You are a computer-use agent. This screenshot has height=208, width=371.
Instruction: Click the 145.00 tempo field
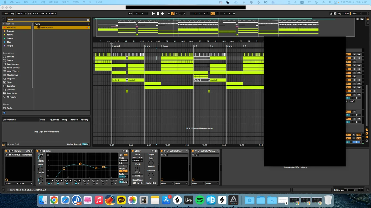[20, 13]
